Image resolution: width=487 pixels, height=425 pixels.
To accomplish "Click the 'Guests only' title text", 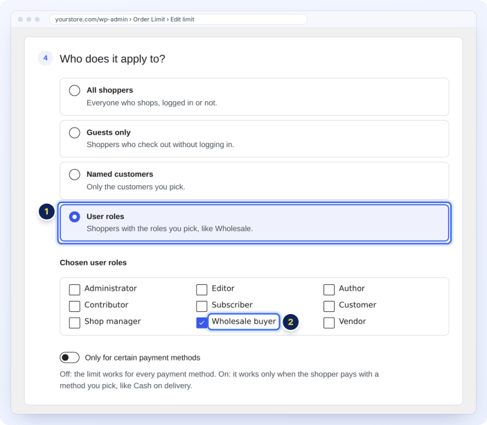I will coord(108,132).
